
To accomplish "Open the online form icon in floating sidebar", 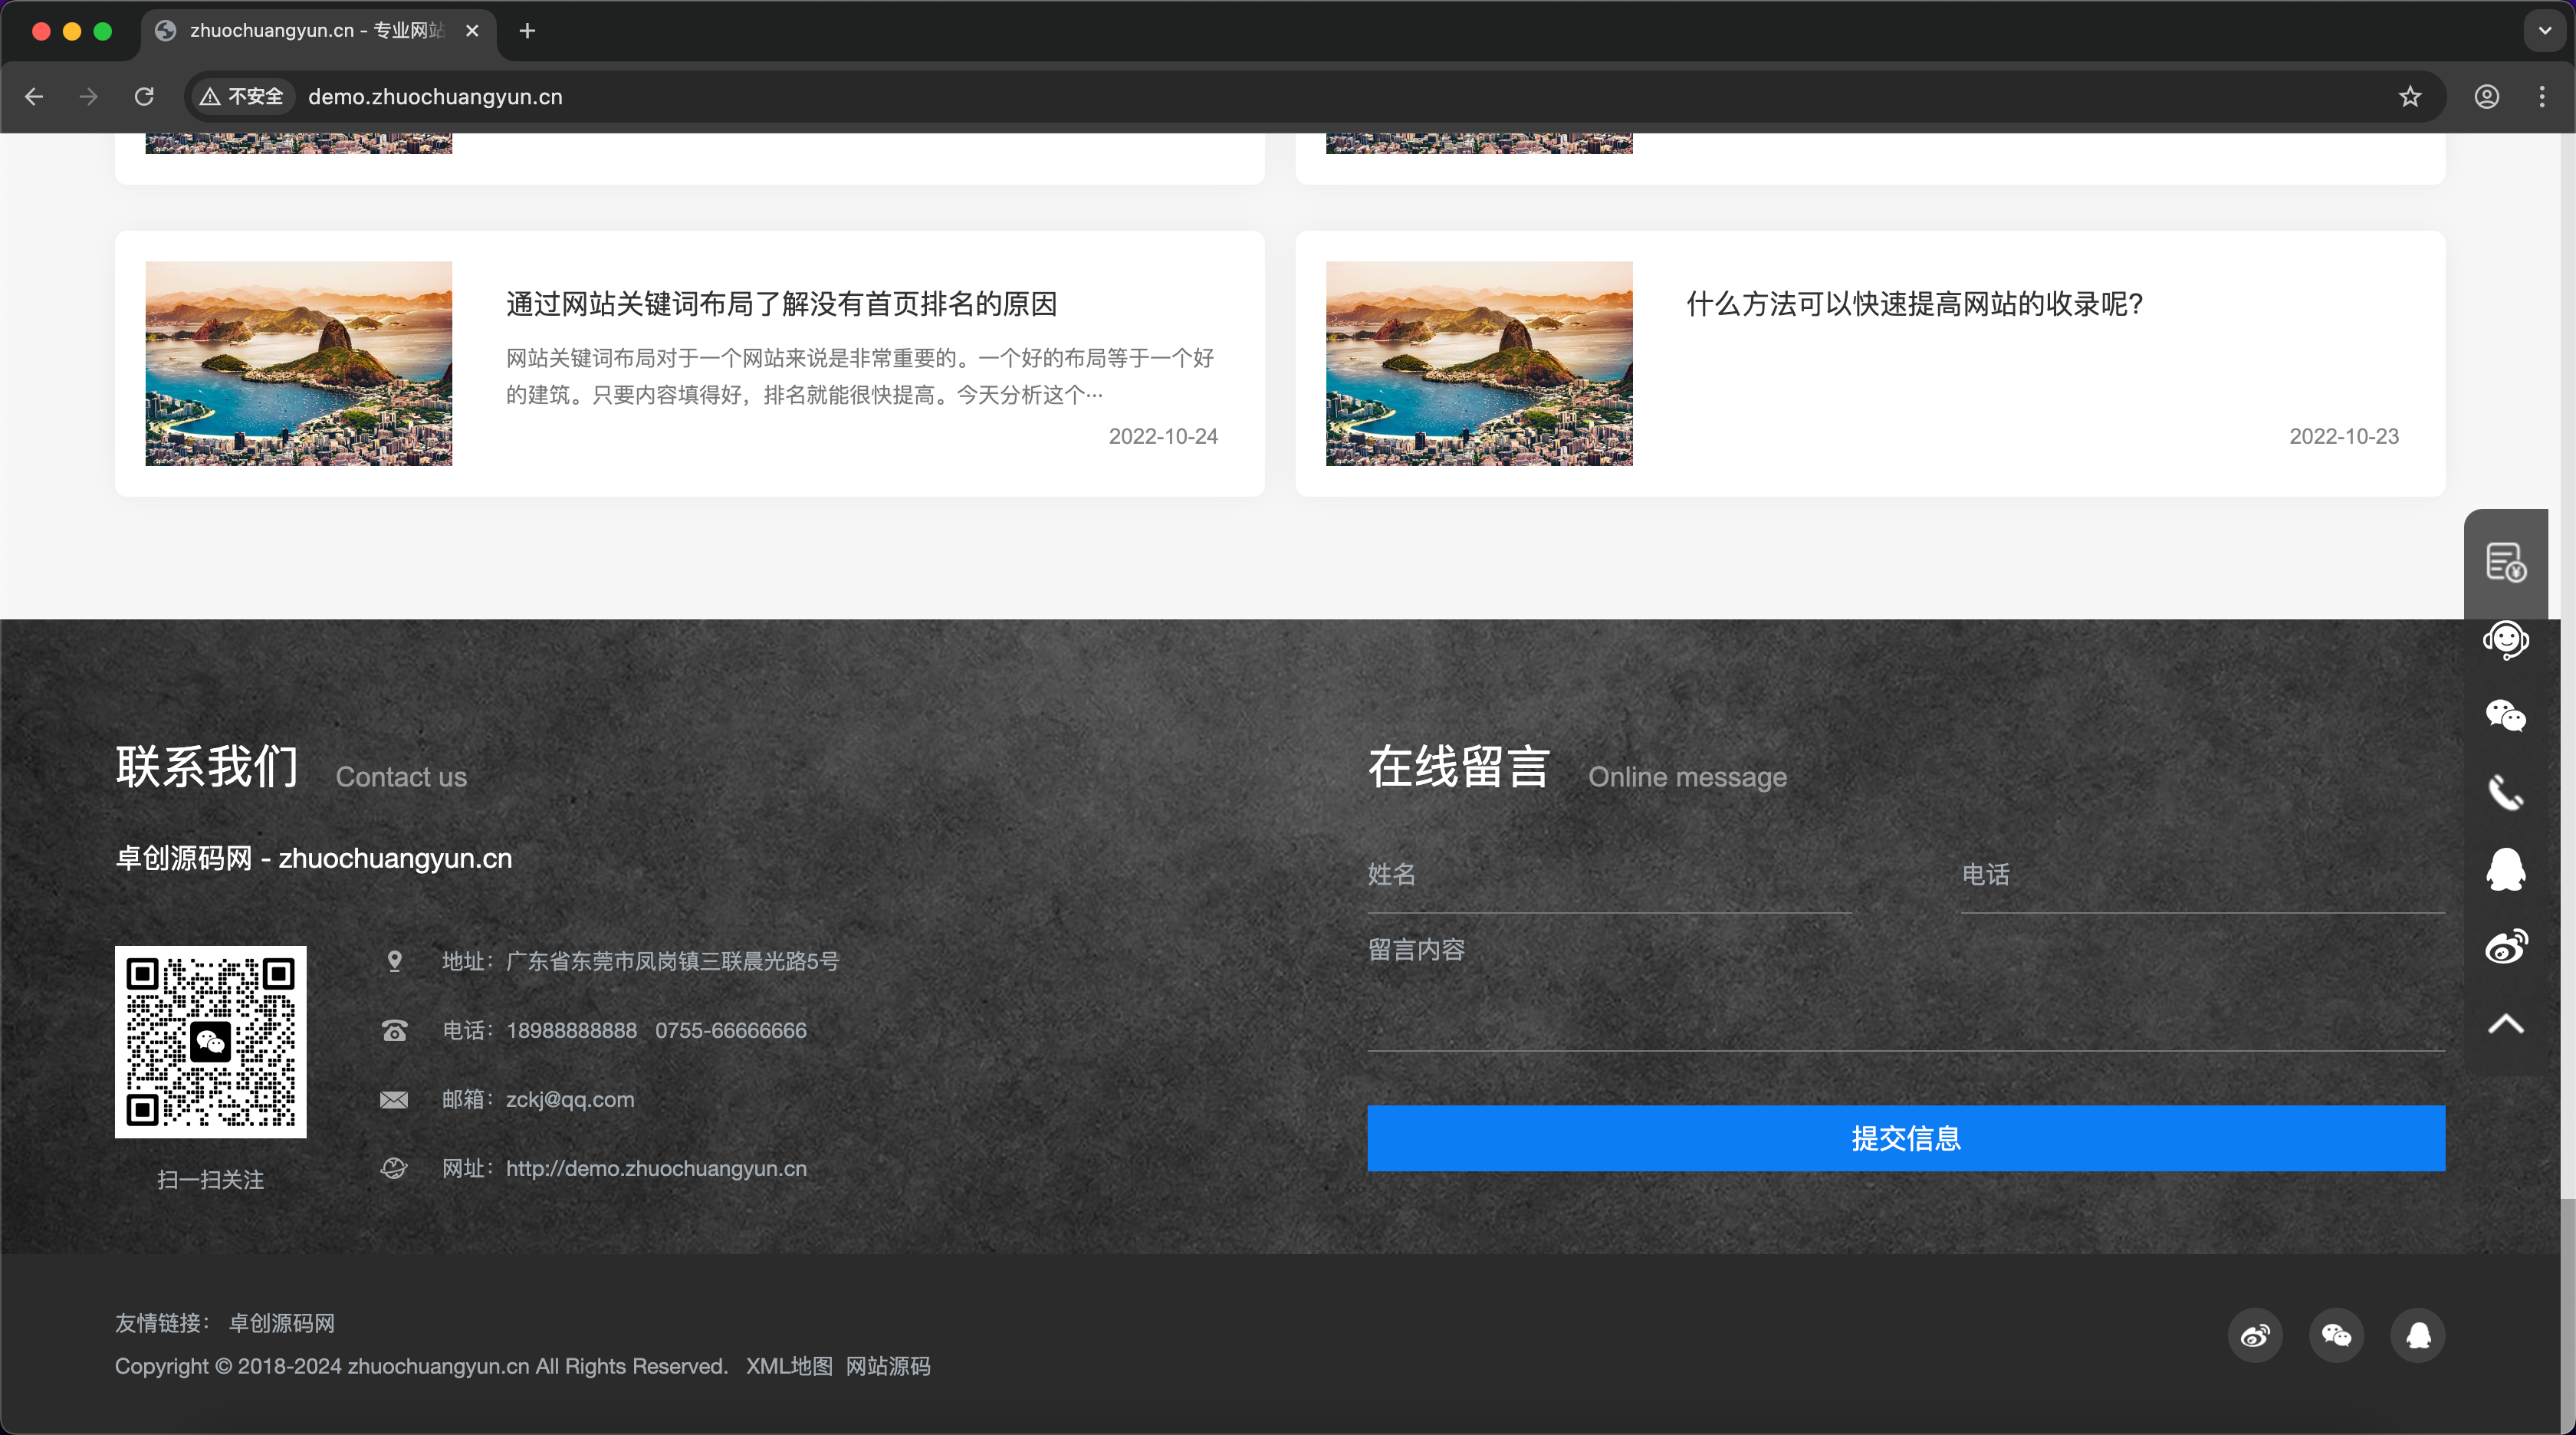I will (x=2506, y=563).
